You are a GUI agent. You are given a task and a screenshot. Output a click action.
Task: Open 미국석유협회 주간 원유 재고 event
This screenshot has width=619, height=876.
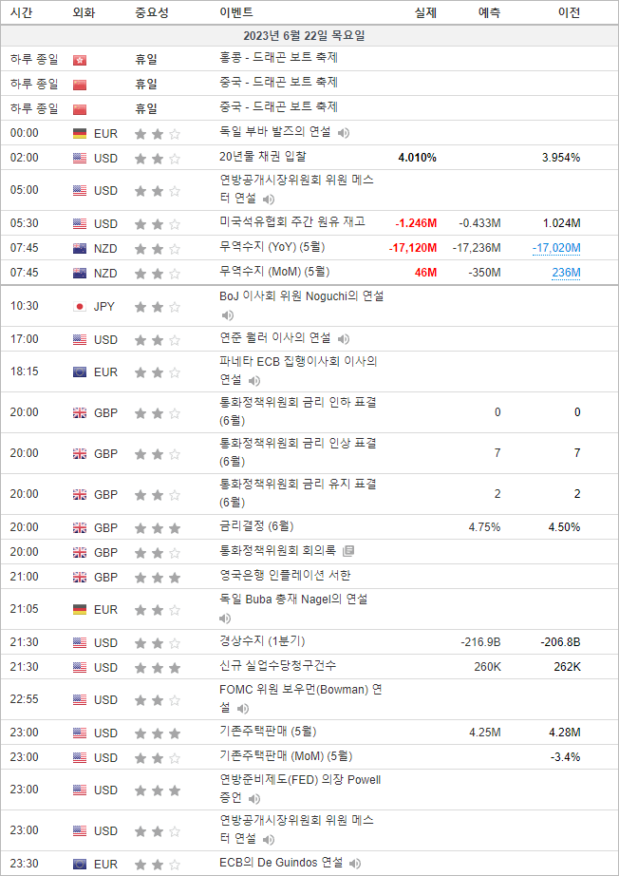click(x=292, y=223)
